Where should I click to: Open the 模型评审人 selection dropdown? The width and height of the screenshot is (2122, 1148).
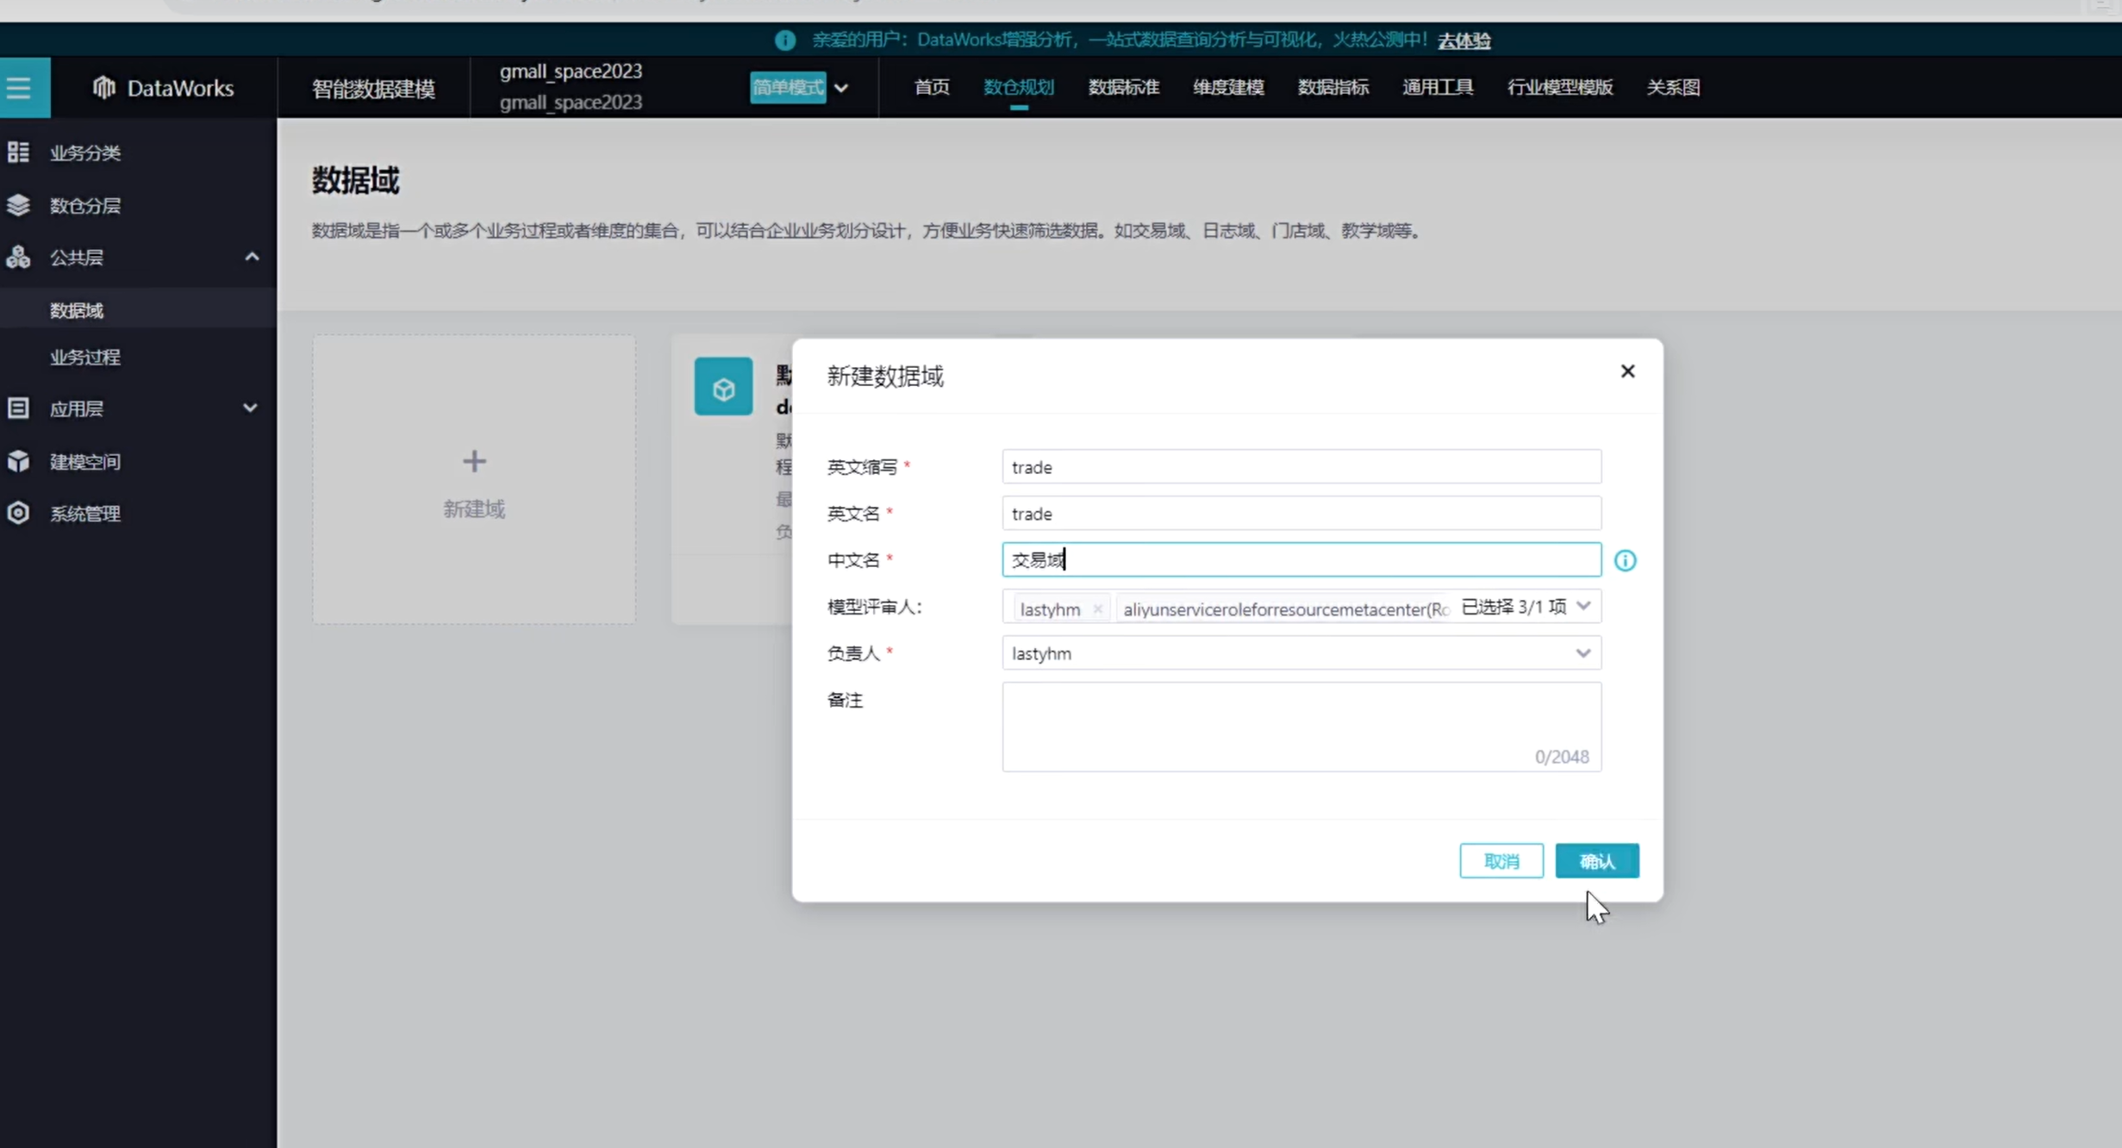coord(1583,607)
